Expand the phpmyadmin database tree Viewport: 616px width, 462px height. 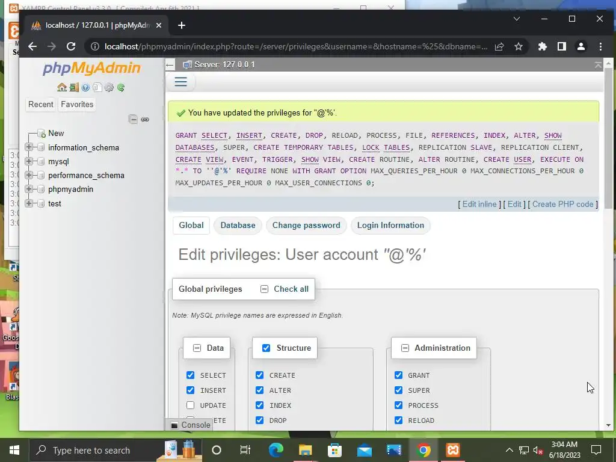pyautogui.click(x=29, y=189)
